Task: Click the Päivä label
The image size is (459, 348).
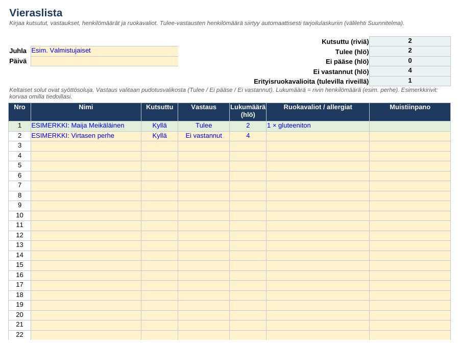Action: pos(18,61)
